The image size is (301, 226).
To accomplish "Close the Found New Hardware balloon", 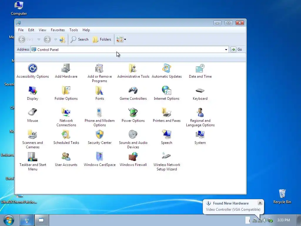I will pos(260,203).
